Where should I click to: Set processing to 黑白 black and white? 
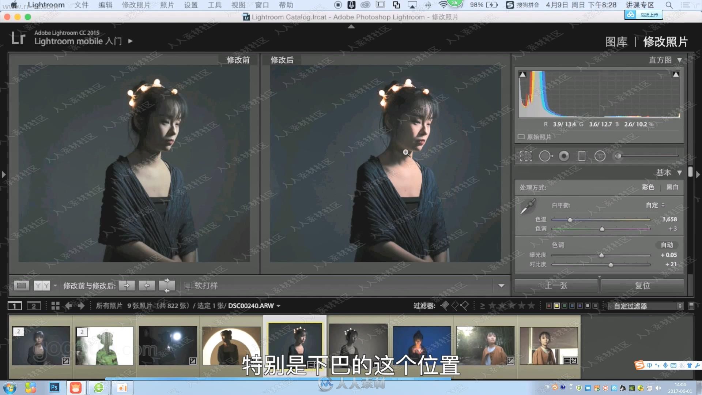(672, 187)
